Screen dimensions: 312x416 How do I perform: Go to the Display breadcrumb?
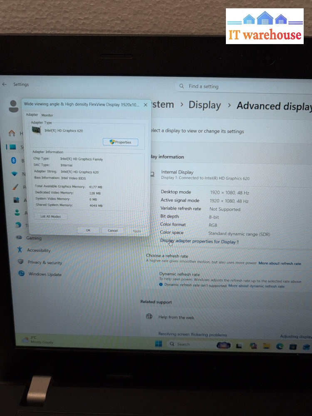205,105
